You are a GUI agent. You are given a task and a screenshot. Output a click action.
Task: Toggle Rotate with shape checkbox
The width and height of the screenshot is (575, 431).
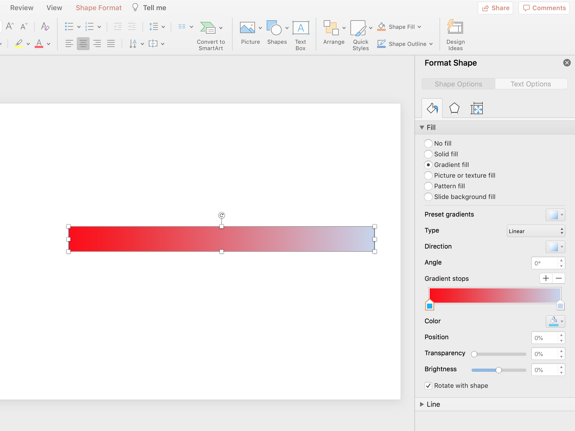point(428,386)
